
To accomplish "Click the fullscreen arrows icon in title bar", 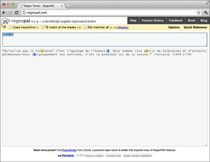I will pos(207,3).
